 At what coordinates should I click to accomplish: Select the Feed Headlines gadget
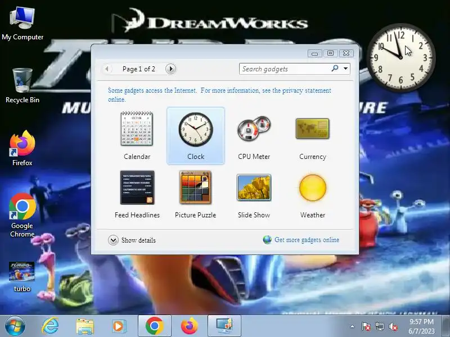click(137, 194)
